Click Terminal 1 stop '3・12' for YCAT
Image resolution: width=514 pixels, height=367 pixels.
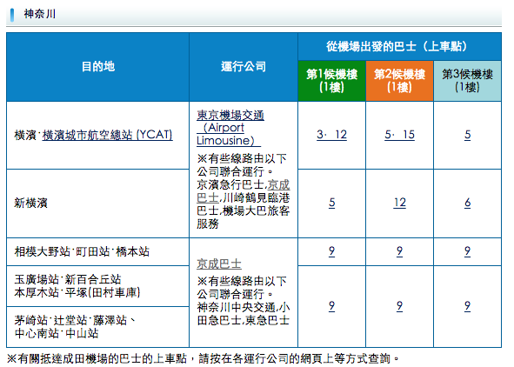click(331, 135)
